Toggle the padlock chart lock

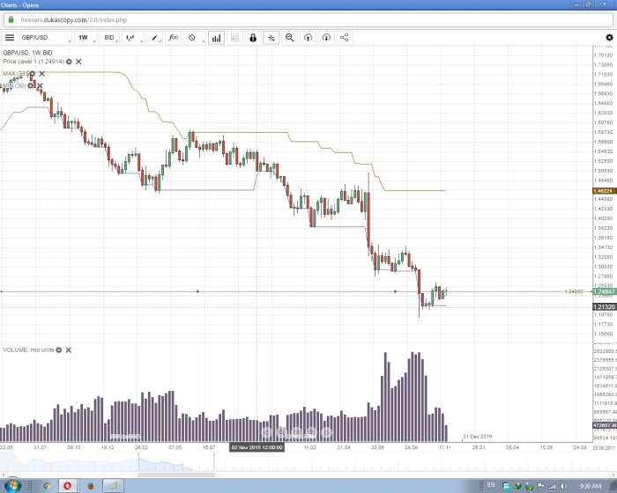point(253,38)
